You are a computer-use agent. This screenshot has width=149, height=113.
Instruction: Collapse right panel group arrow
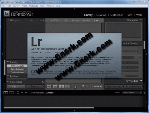pos(146,54)
